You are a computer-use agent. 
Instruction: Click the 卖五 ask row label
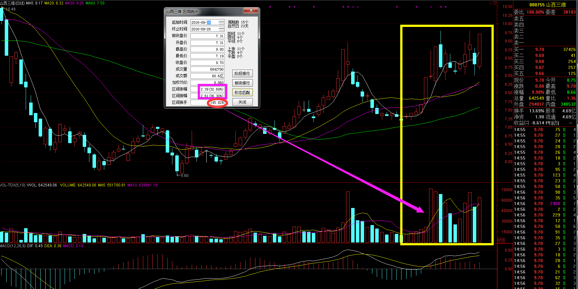coord(519,19)
